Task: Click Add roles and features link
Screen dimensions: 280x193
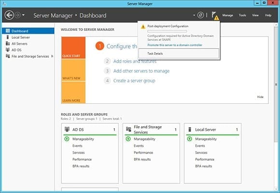Action: coord(135,61)
